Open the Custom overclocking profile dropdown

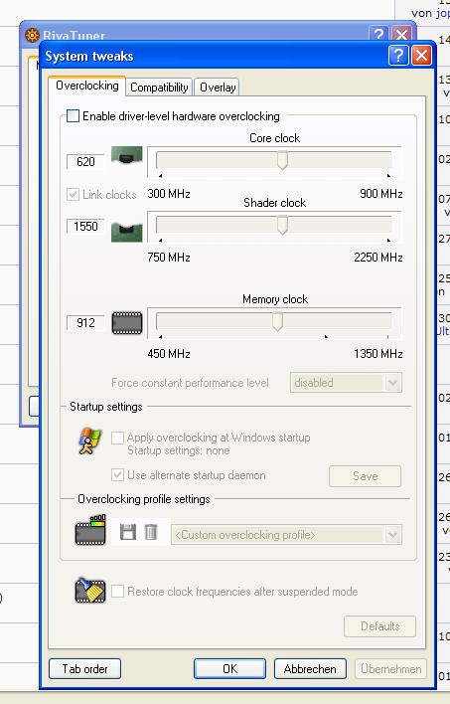[x=286, y=535]
